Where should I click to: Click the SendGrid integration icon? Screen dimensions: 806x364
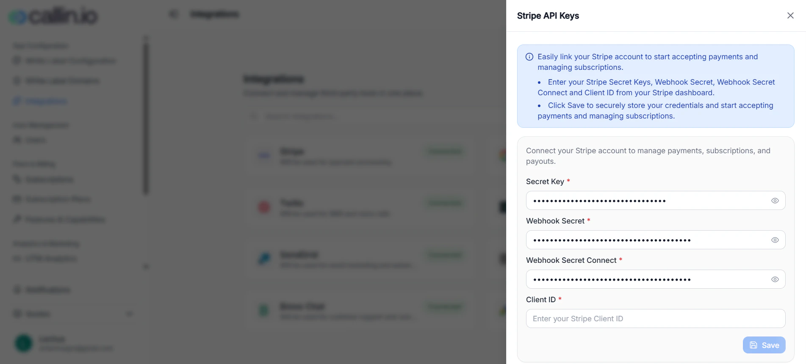(263, 259)
